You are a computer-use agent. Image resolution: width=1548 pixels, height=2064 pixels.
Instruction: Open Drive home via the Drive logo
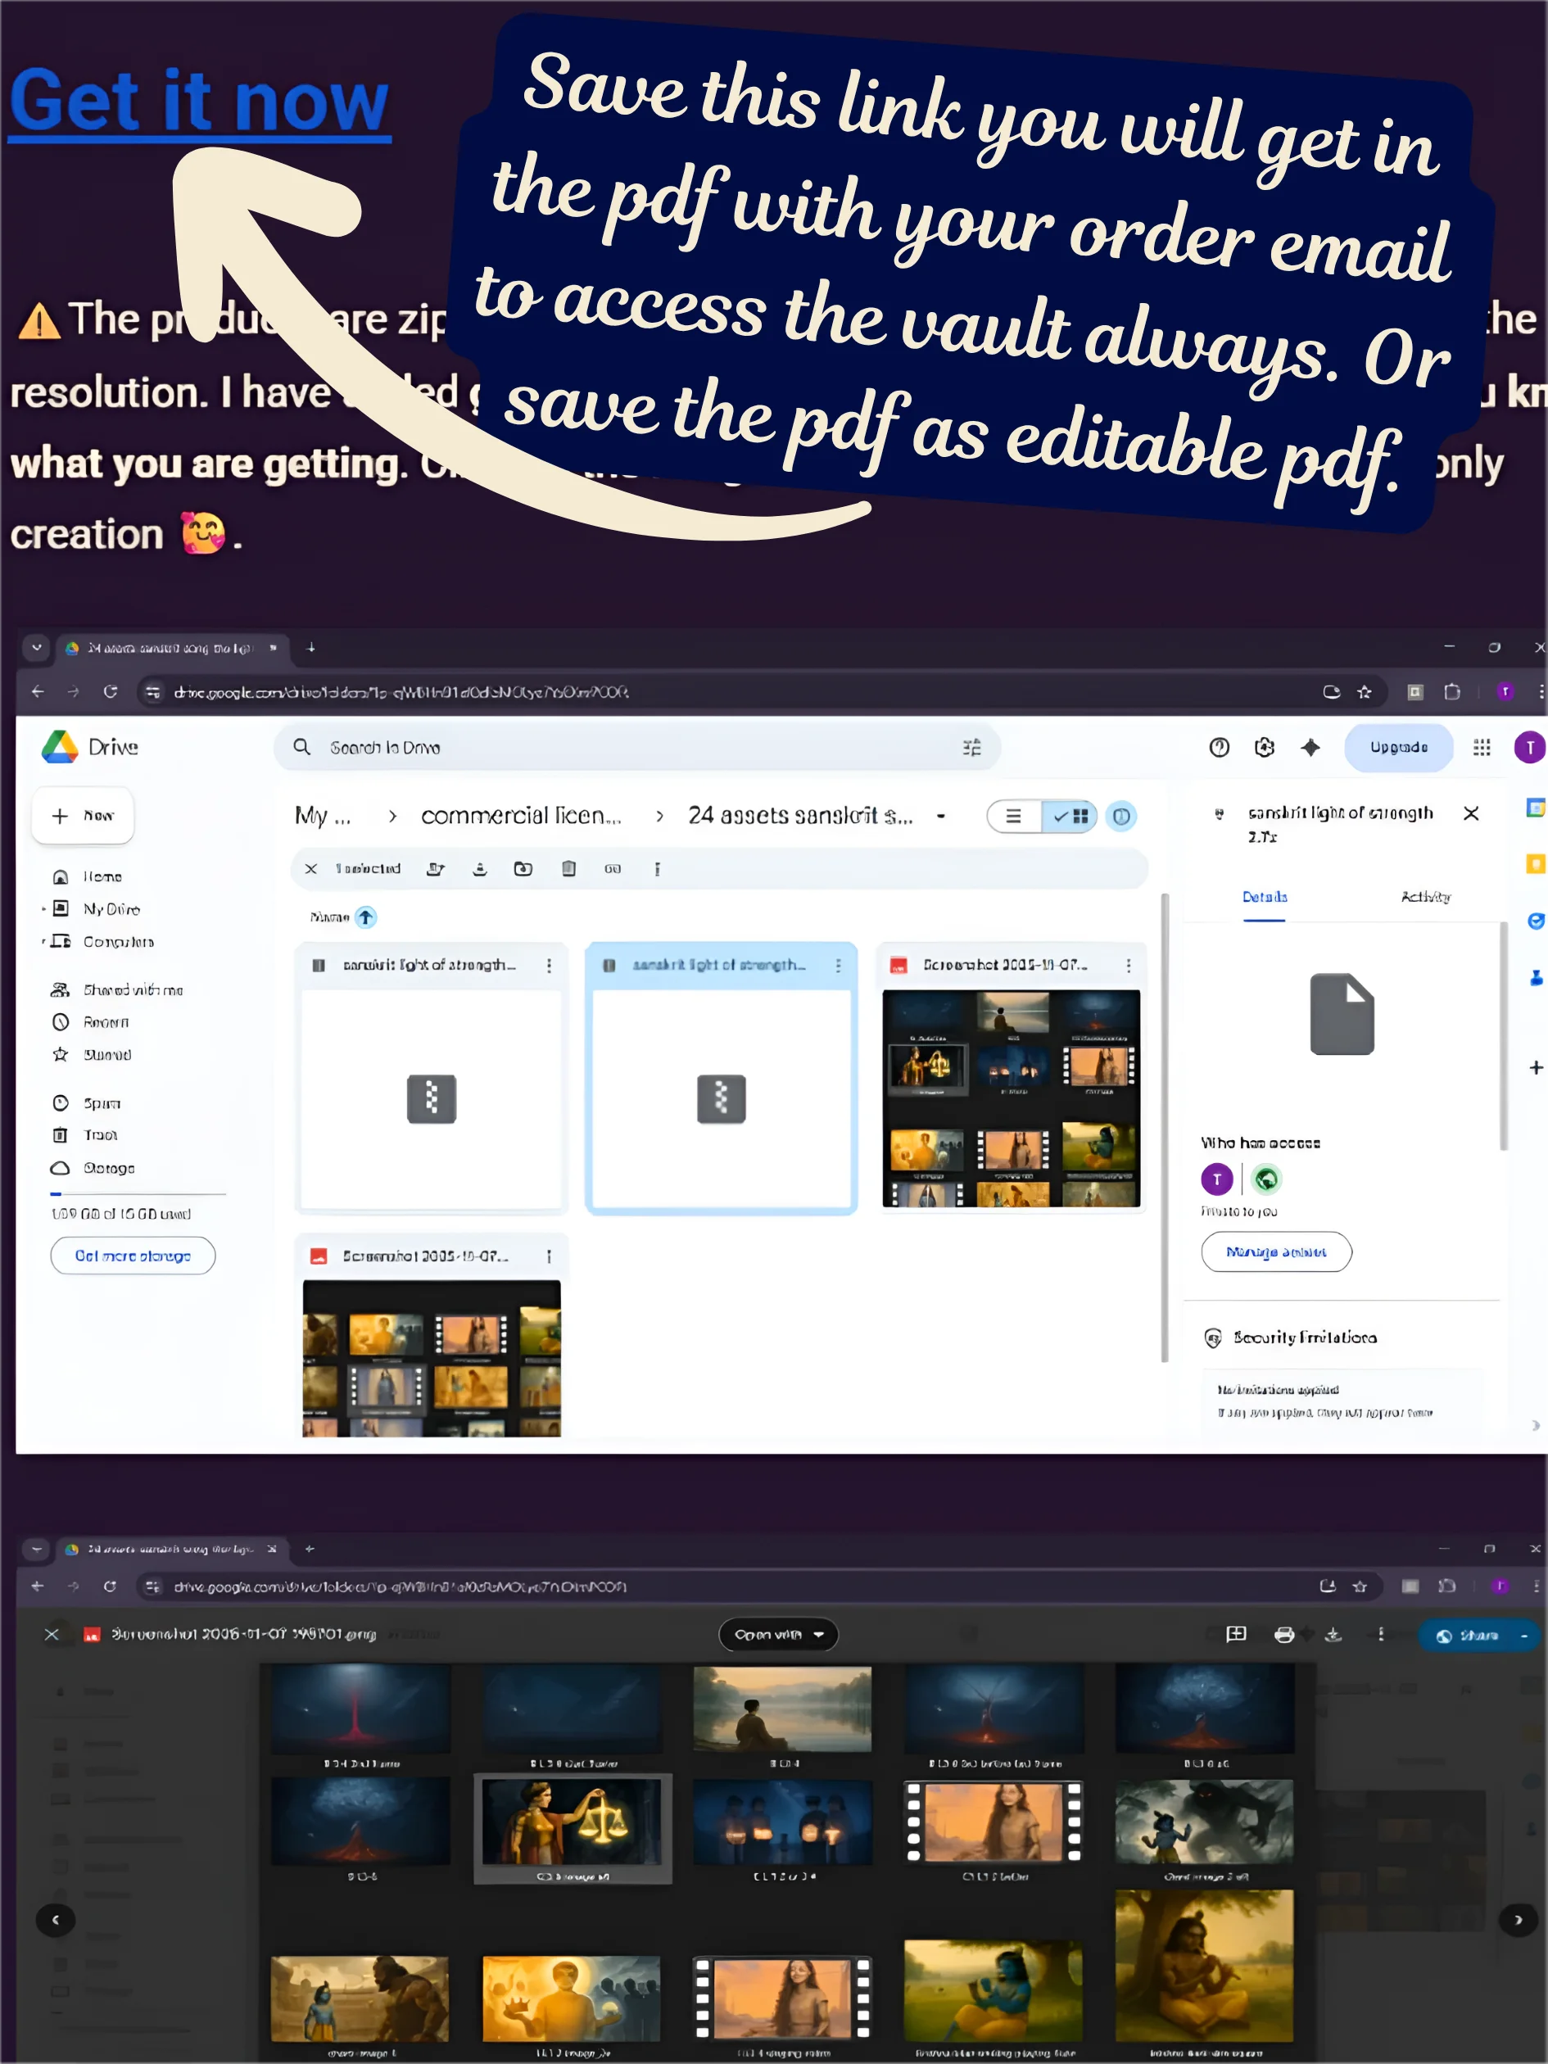60,746
